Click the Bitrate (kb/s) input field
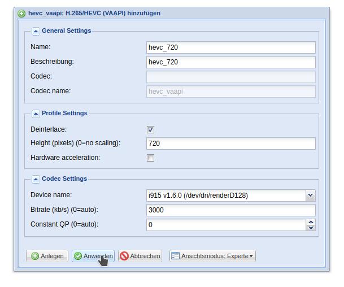 (231, 210)
